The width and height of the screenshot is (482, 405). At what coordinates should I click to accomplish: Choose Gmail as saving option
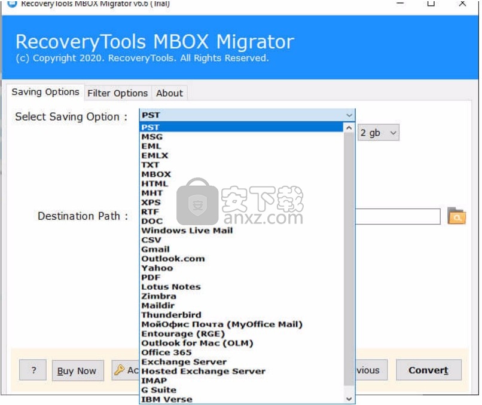click(242, 249)
